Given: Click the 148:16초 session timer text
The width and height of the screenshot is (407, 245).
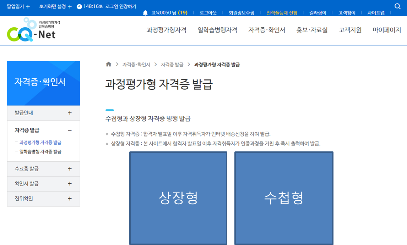Looking at the screenshot, I should [x=93, y=6].
